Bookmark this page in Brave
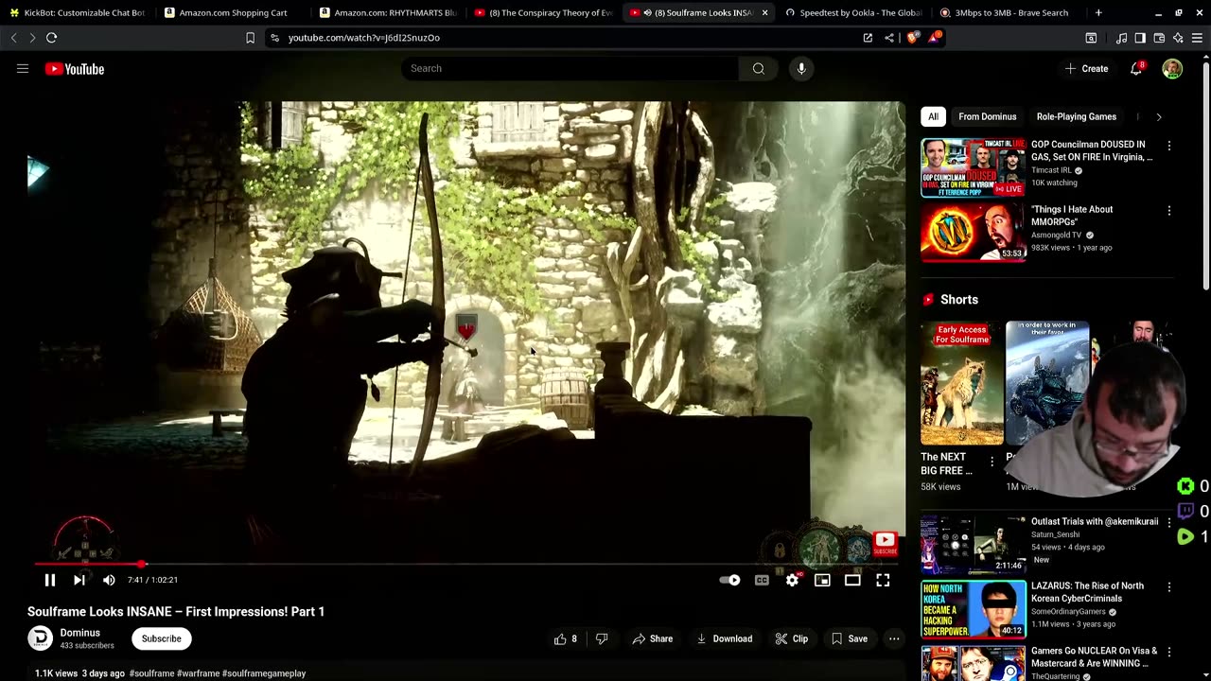 pos(250,38)
